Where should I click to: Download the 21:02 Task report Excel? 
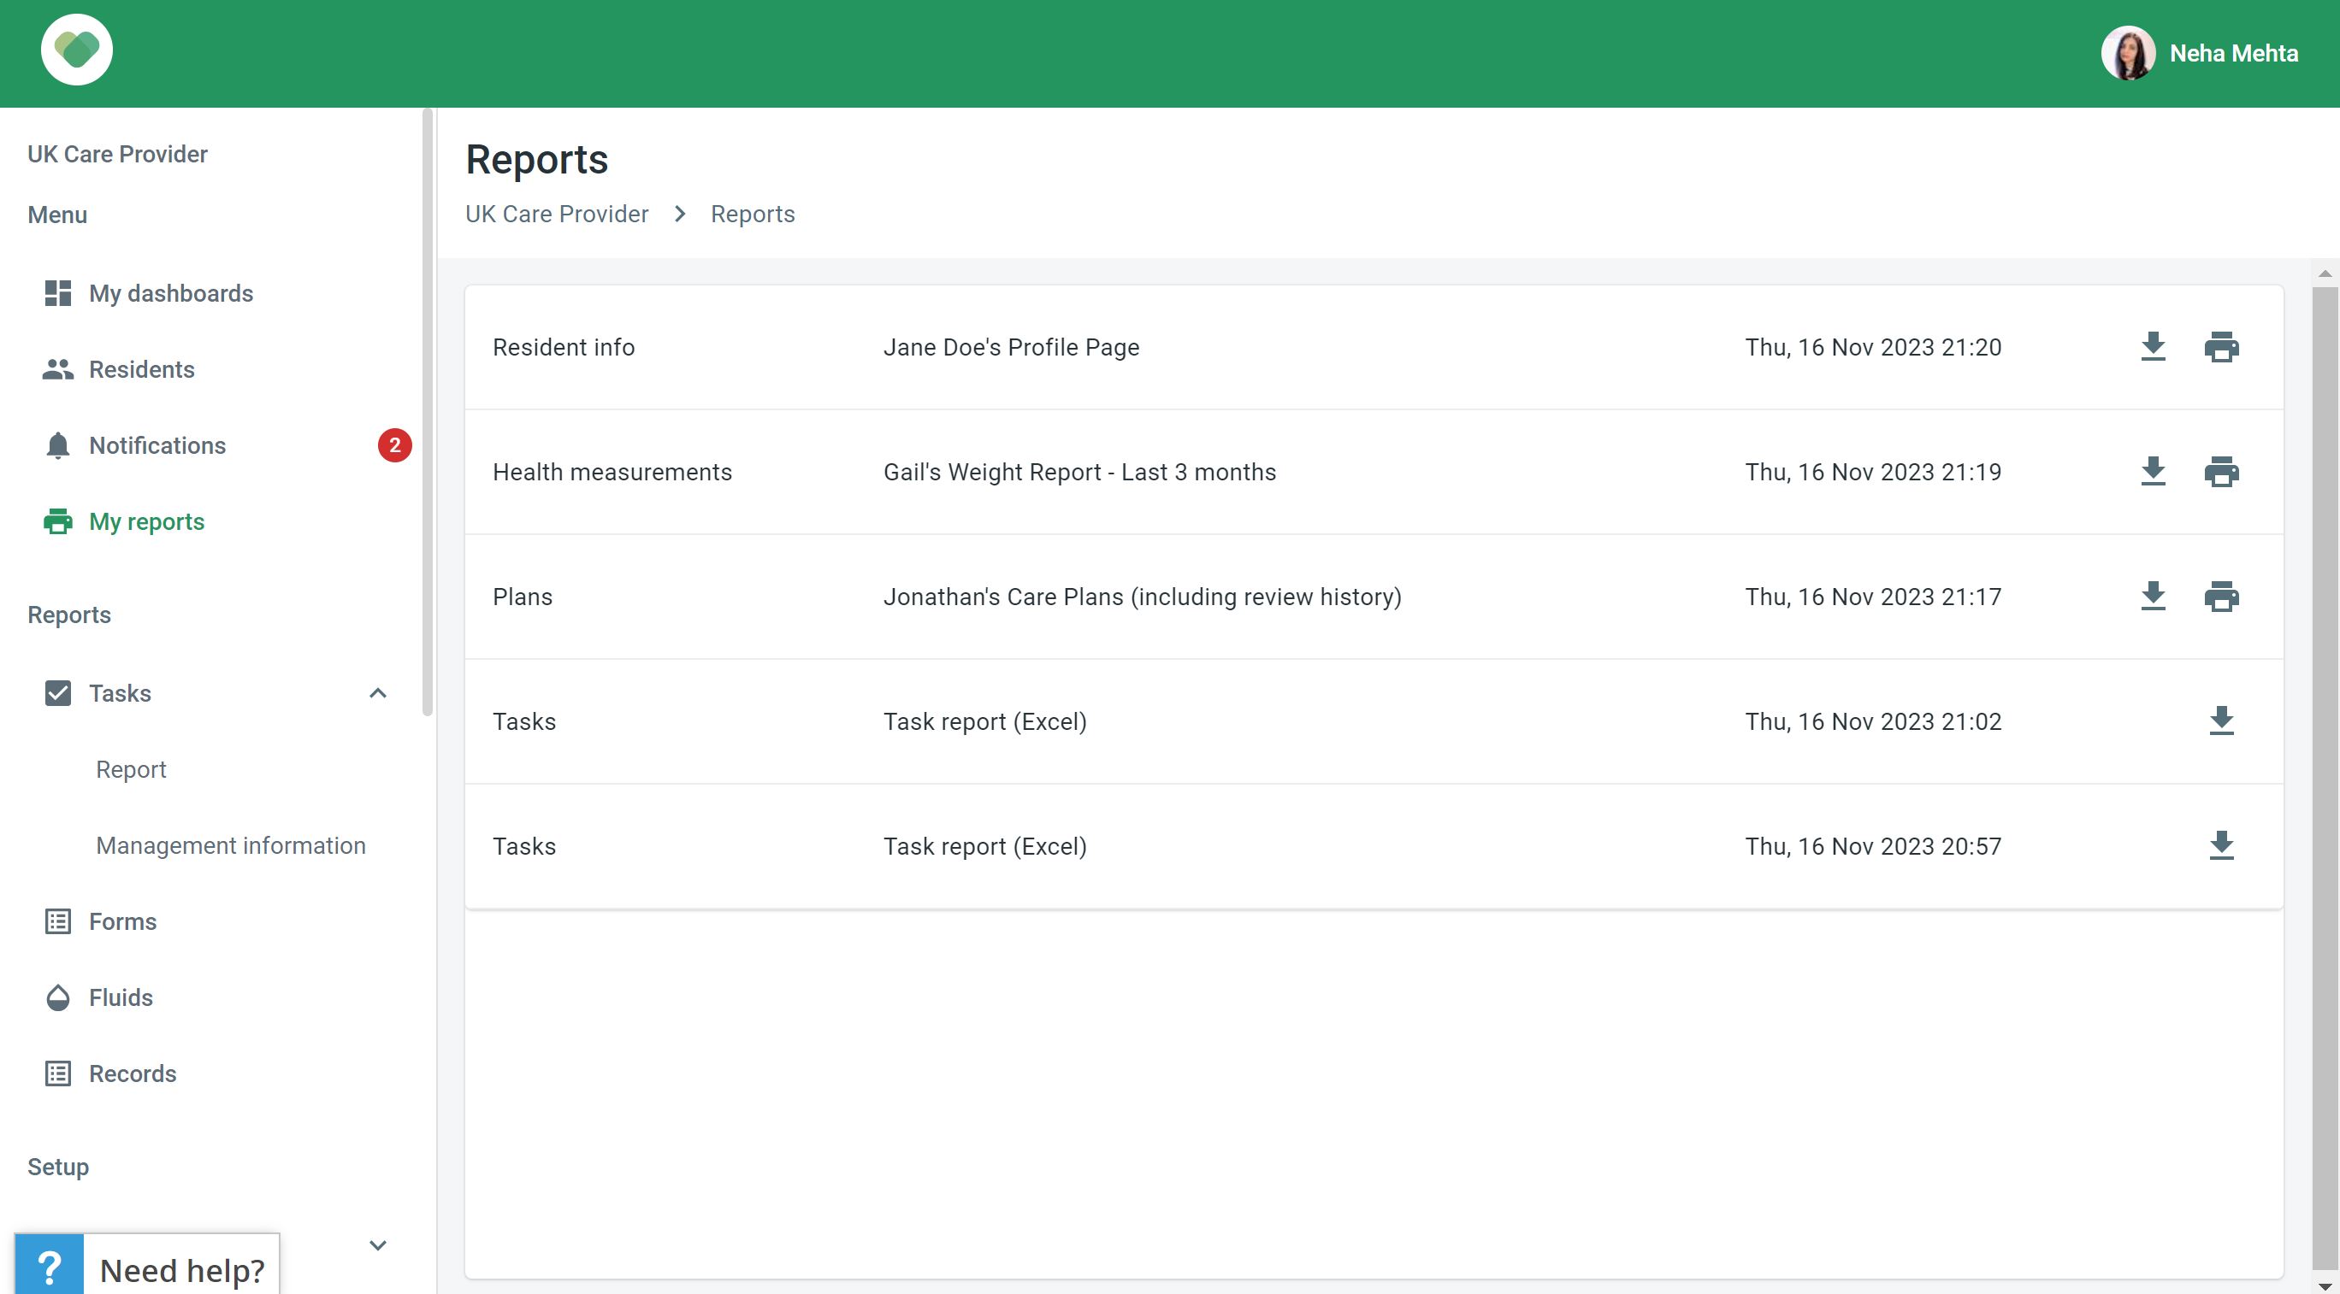(2221, 721)
